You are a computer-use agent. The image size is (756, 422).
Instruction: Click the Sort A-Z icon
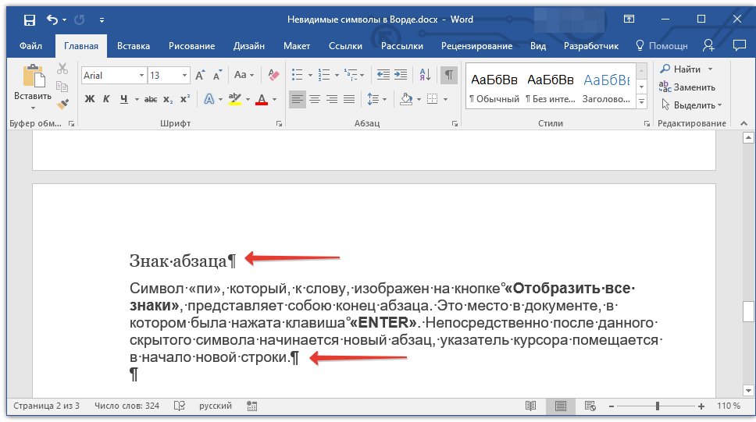click(x=425, y=75)
